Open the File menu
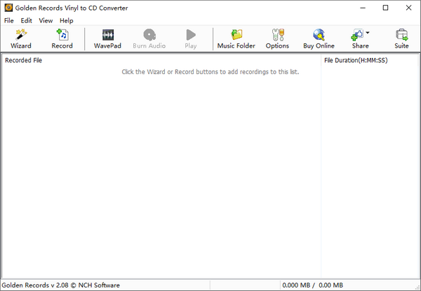 point(8,21)
